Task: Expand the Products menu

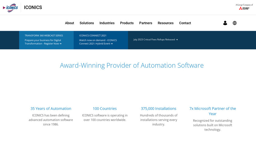Action: pos(127,23)
